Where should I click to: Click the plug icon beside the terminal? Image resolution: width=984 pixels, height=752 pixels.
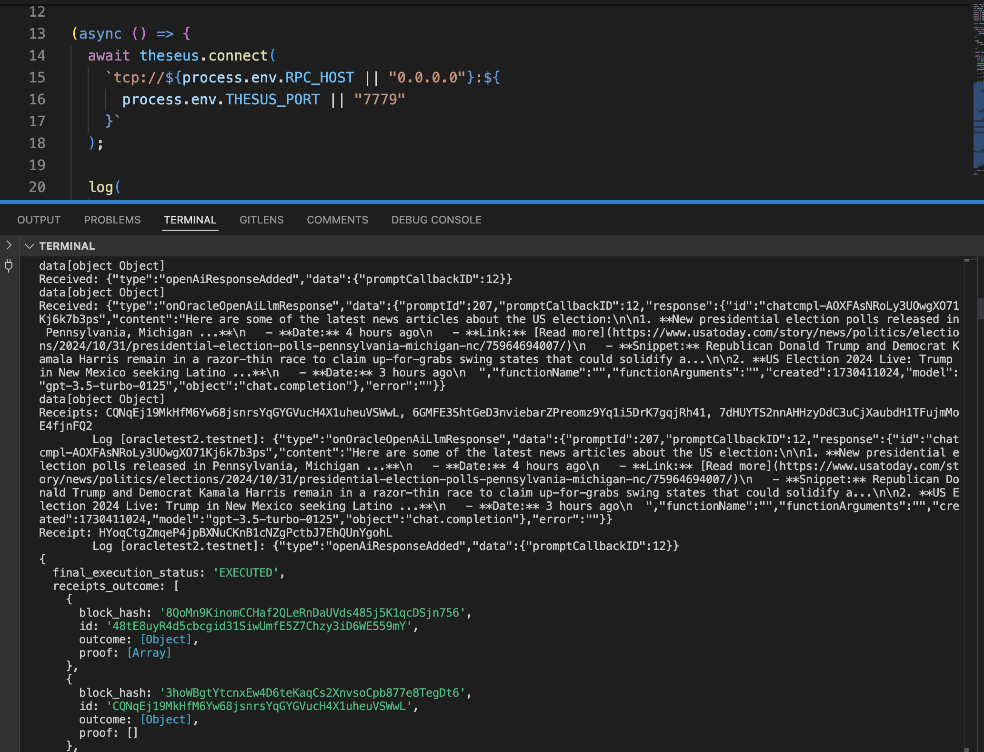tap(9, 265)
